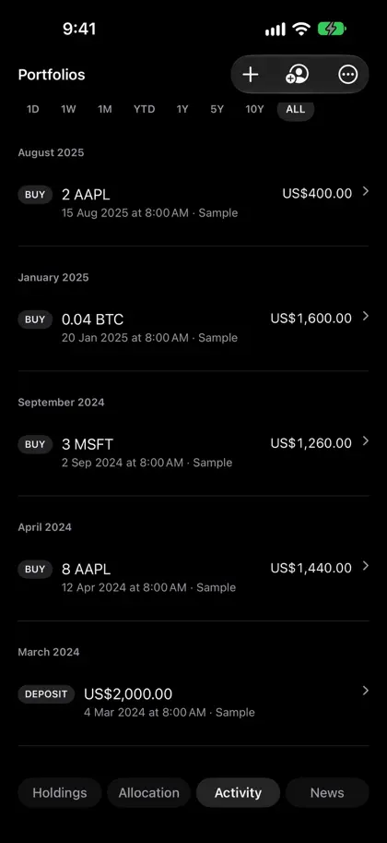Expand US$2,000.00 deposit details chevron
The height and width of the screenshot is (843, 387).
click(x=366, y=691)
